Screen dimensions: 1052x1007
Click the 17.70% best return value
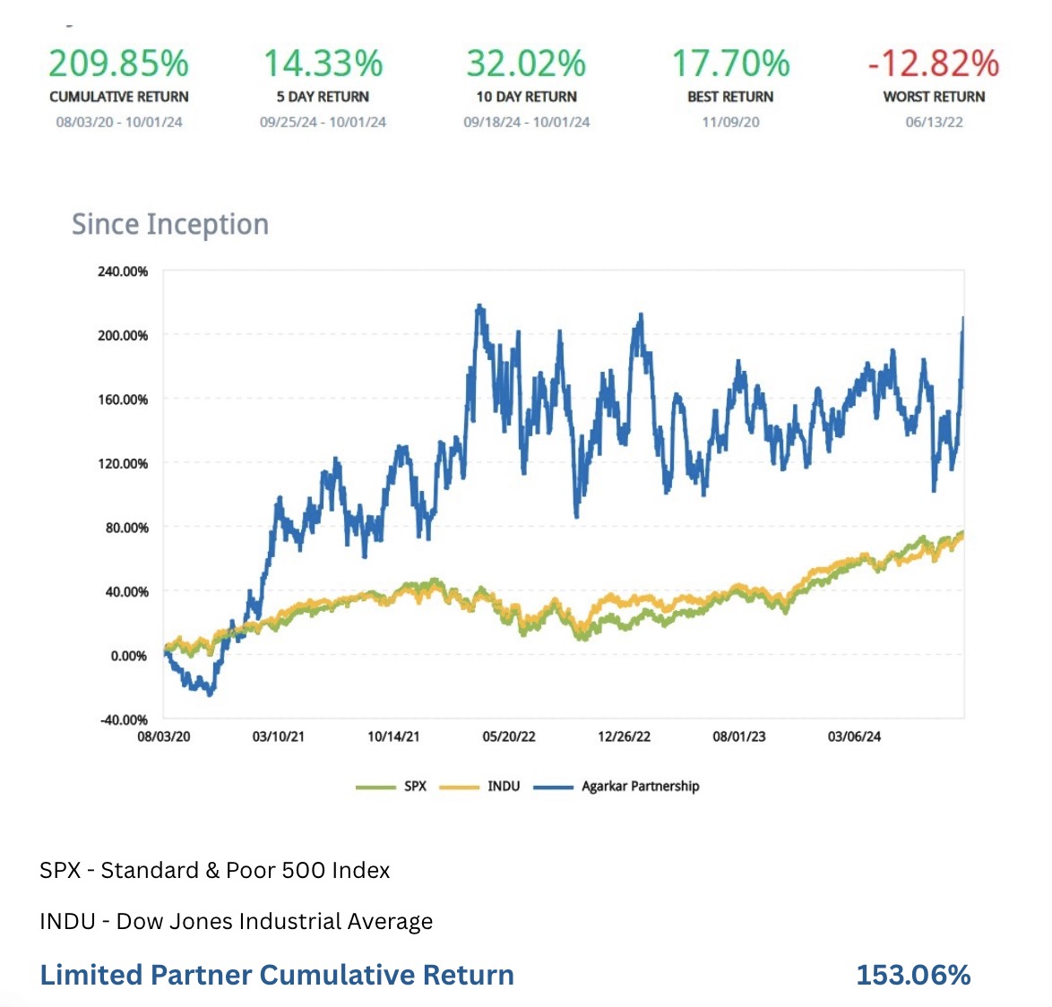[x=730, y=64]
